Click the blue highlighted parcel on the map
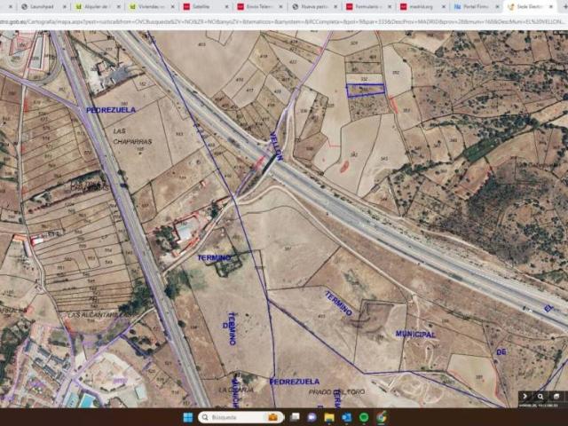The width and height of the screenshot is (568, 426). coord(366,91)
